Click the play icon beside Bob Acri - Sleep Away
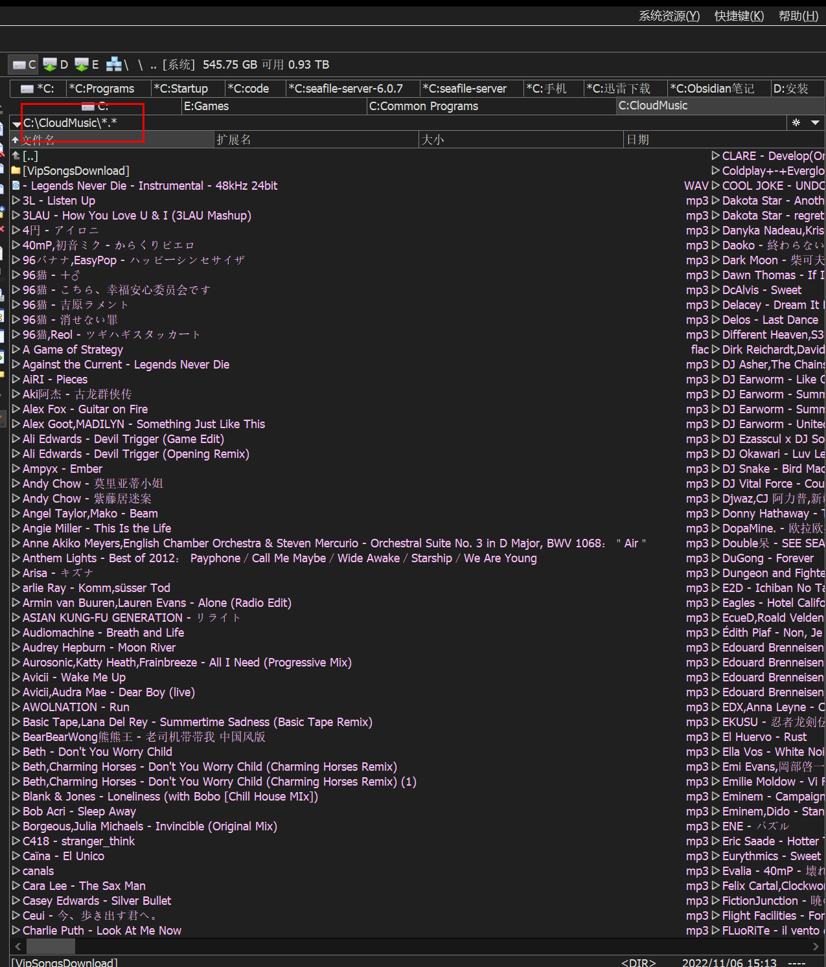 tap(16, 812)
